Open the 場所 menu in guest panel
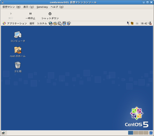 32,23
